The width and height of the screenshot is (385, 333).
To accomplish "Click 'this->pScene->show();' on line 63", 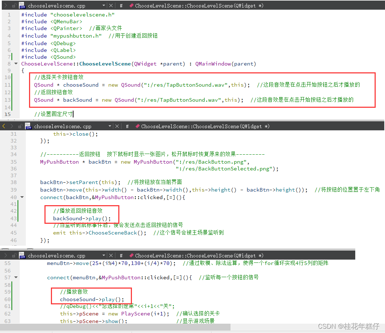I will tap(94, 321).
